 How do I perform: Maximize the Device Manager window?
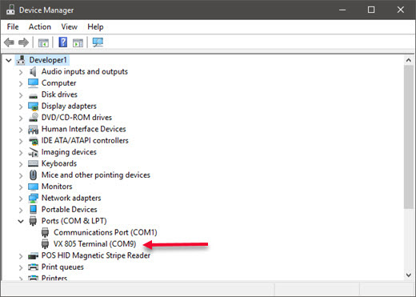[x=371, y=10]
